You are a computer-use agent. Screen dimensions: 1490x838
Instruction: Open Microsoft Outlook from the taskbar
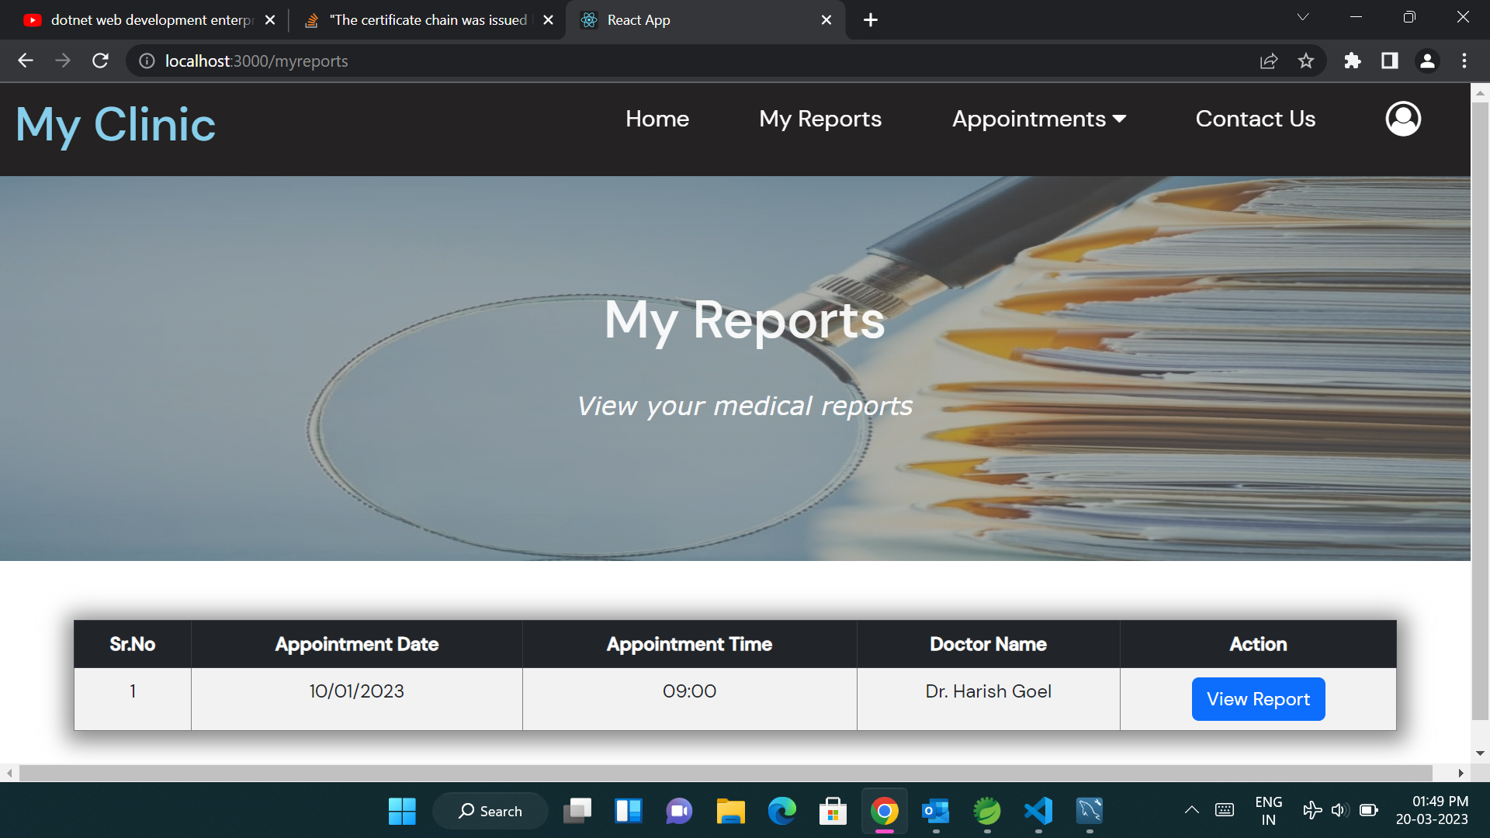pyautogui.click(x=936, y=811)
